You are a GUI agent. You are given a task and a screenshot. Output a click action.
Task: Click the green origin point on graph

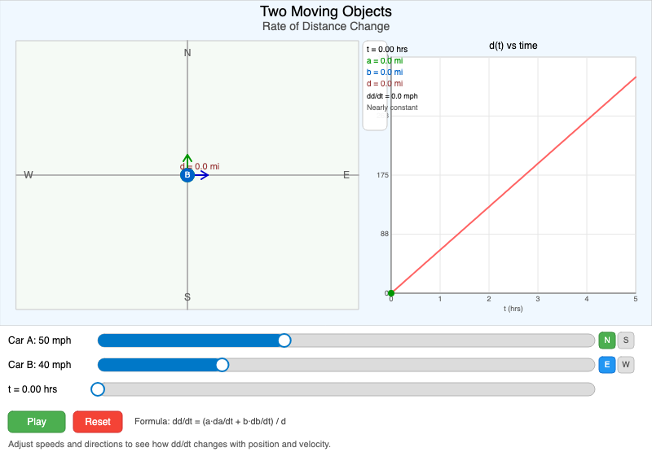coord(391,293)
